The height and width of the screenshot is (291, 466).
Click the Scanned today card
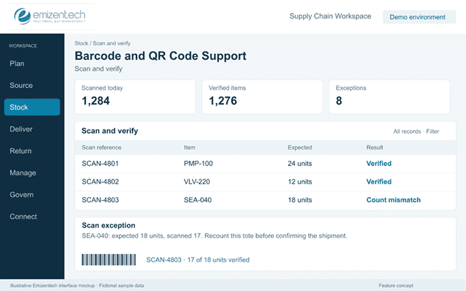[x=135, y=97]
